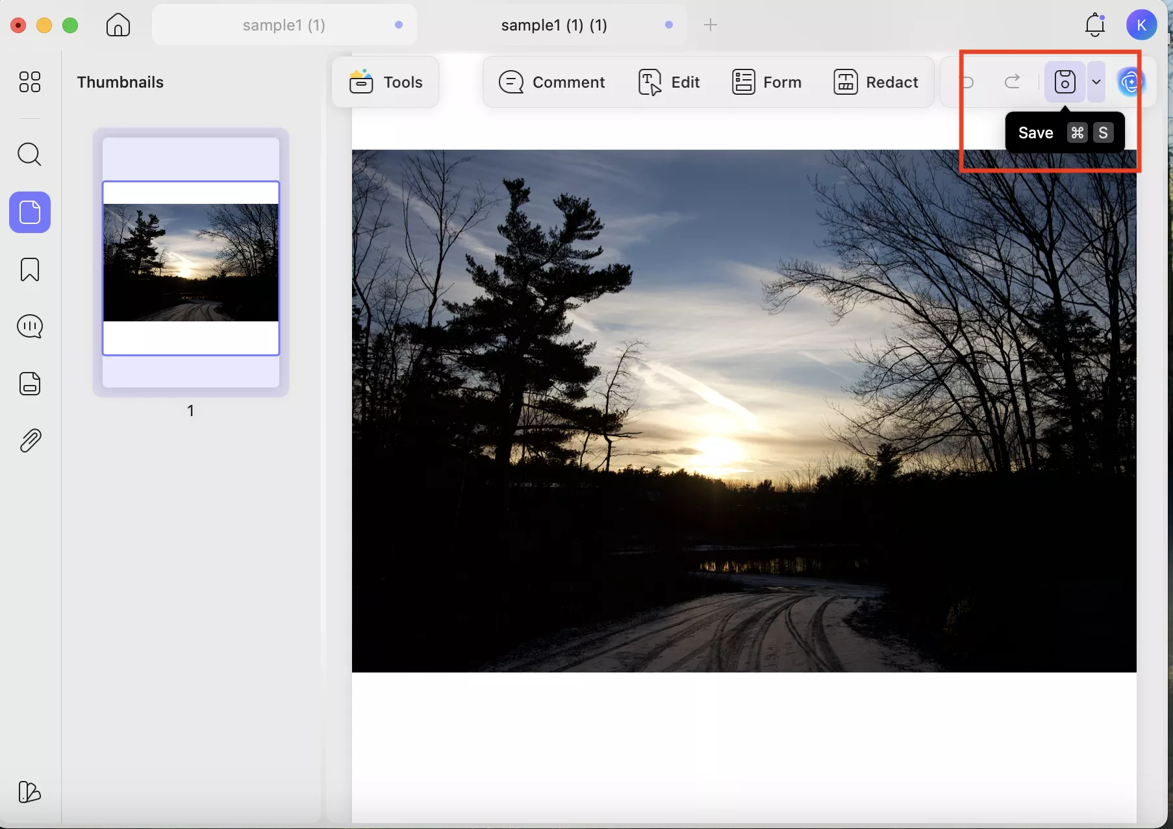Undo the last action

[968, 82]
